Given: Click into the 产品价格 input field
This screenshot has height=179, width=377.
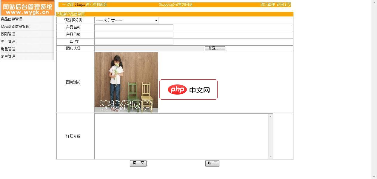Looking at the screenshot, I should point(134,35).
